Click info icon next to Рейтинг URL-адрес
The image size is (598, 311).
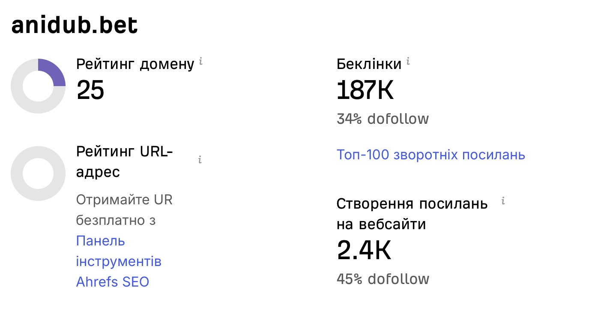(200, 160)
